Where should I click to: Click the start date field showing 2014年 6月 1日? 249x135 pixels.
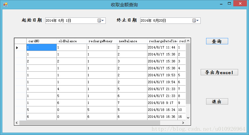tap(70, 20)
